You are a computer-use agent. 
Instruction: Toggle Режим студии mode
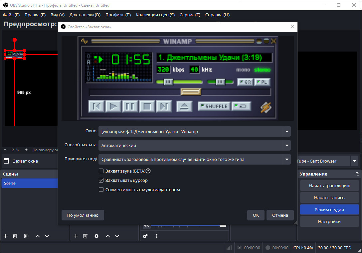click(329, 210)
